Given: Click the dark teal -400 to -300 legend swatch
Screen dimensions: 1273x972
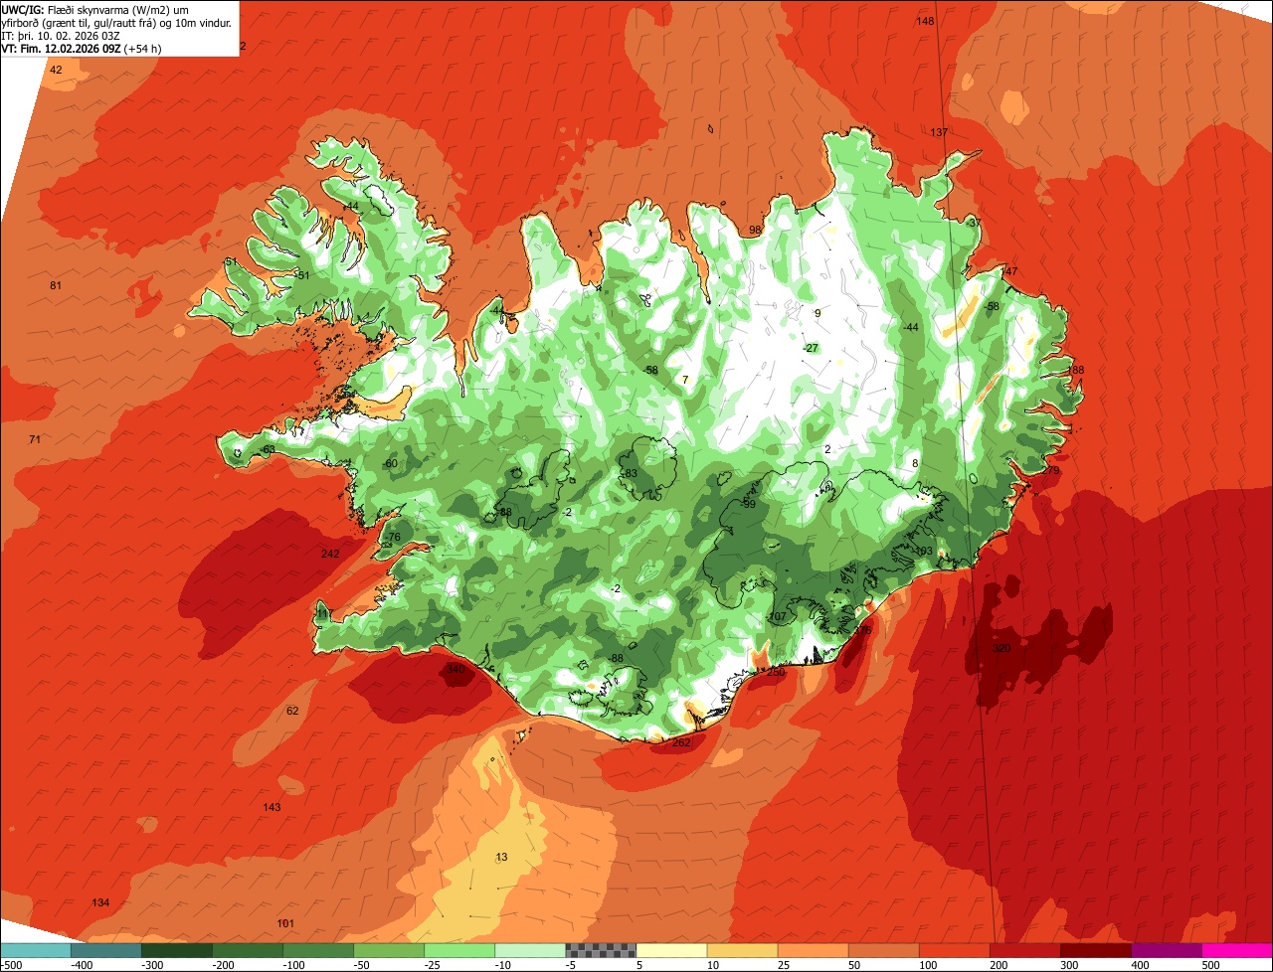Looking at the screenshot, I should point(105,950).
